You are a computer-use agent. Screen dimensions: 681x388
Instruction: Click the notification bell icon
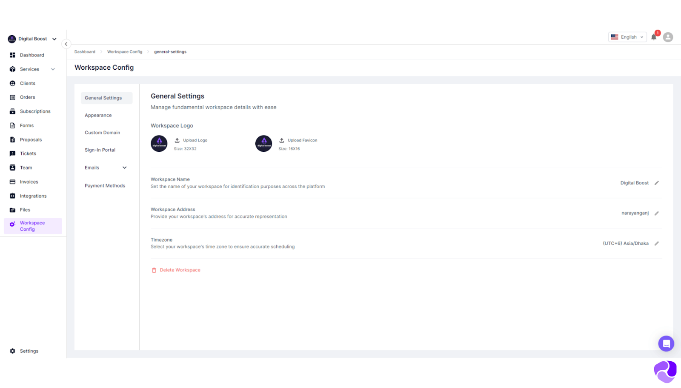click(x=654, y=37)
